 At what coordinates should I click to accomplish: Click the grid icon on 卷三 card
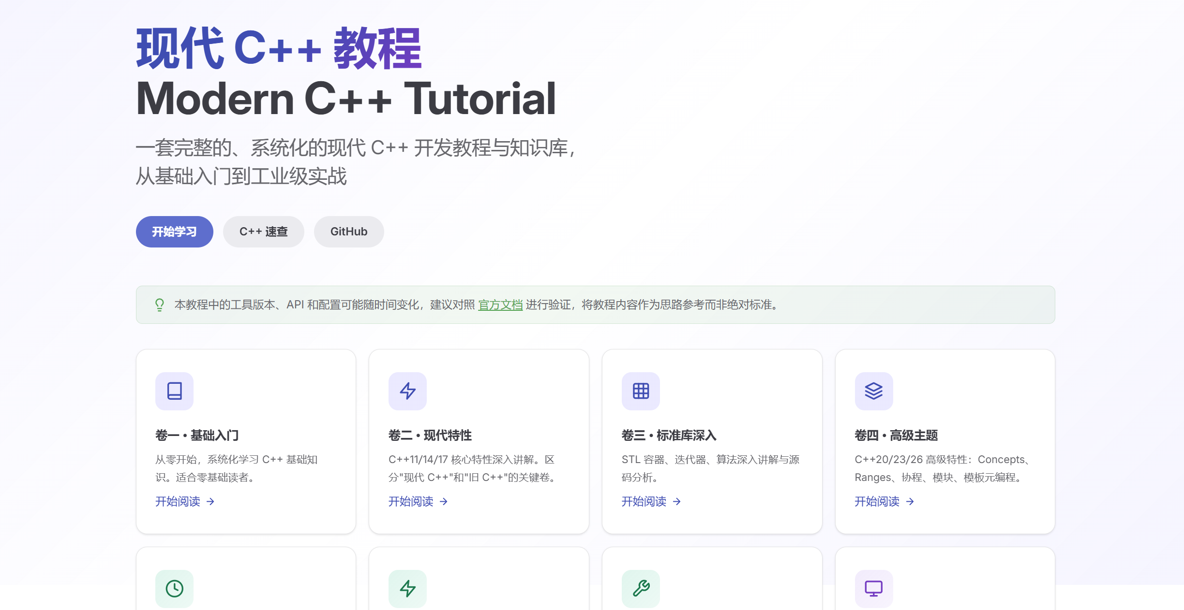(641, 391)
